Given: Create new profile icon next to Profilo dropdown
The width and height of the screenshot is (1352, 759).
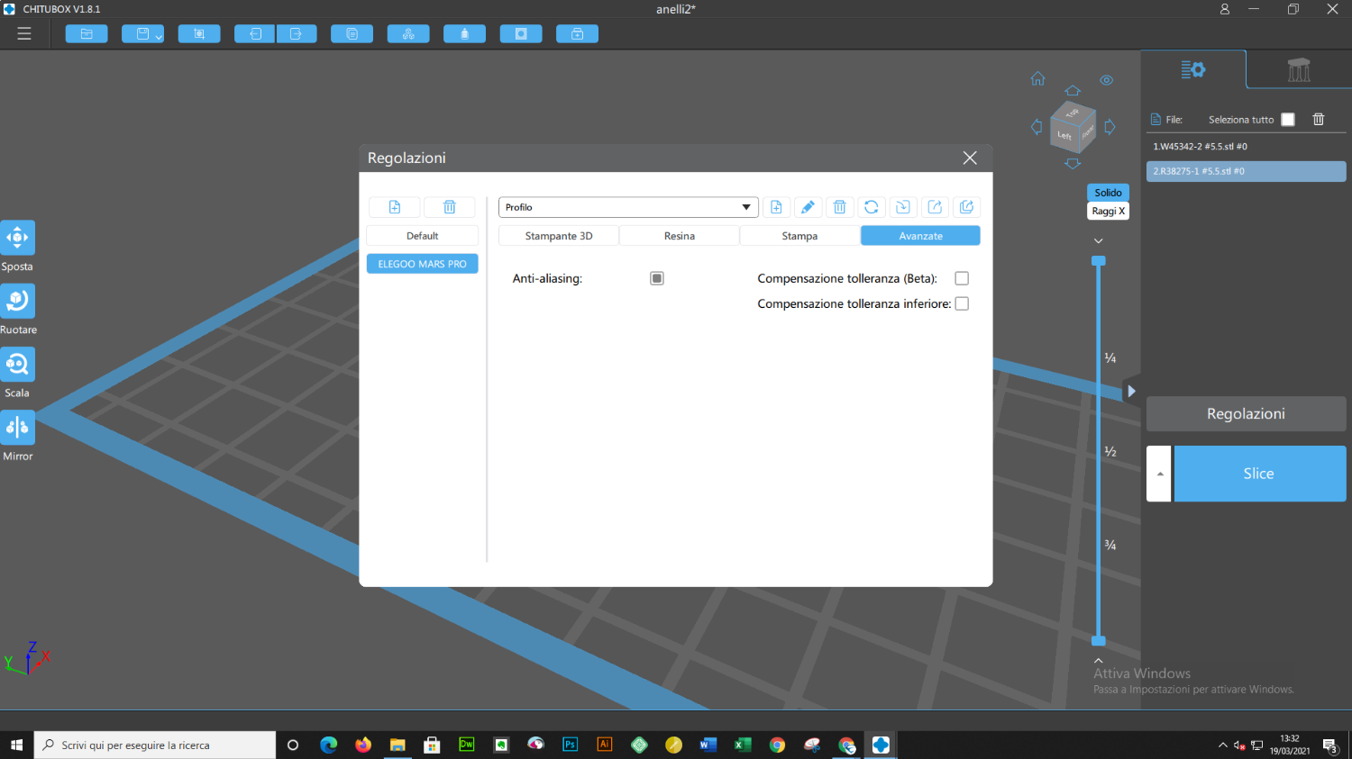Looking at the screenshot, I should click(776, 207).
